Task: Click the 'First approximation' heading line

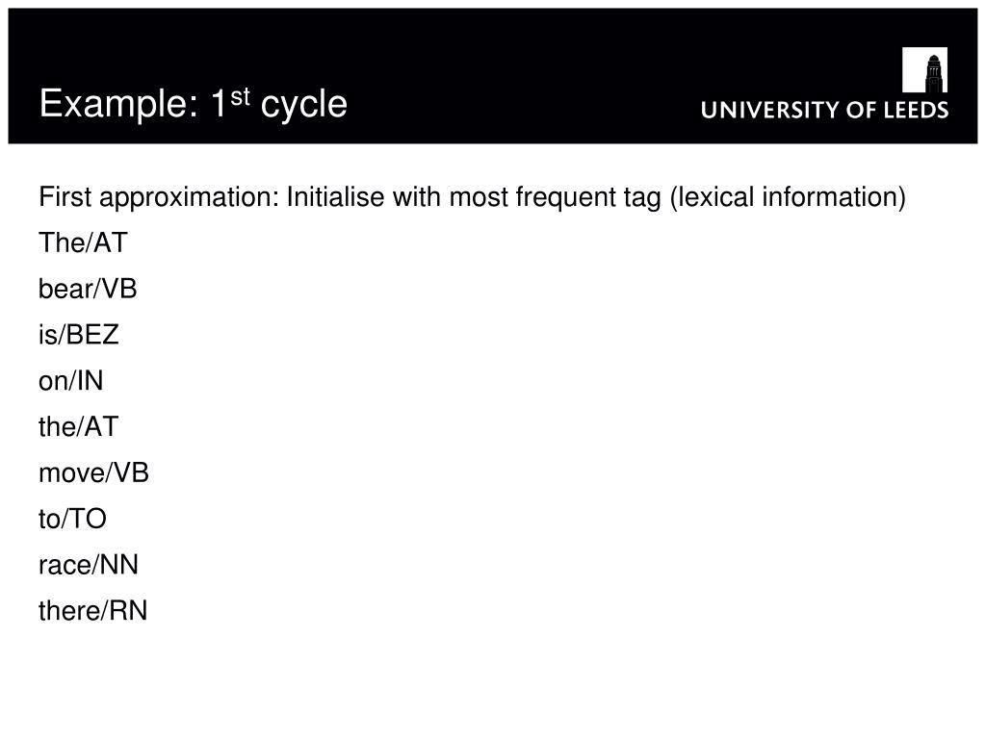Action: (472, 197)
